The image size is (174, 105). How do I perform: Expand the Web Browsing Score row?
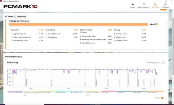pyautogui.click(x=19, y=40)
